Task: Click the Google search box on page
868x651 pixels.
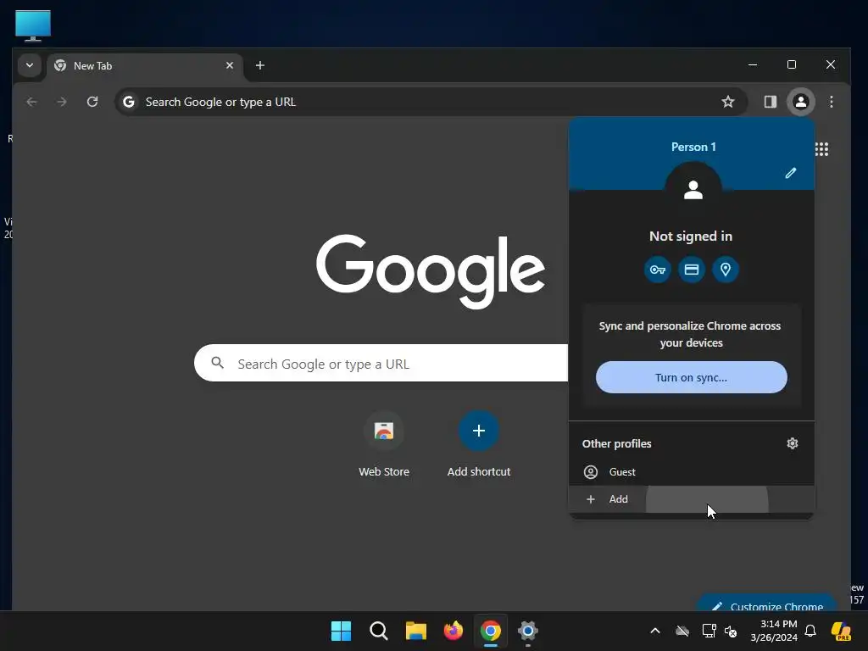Action: tap(381, 364)
